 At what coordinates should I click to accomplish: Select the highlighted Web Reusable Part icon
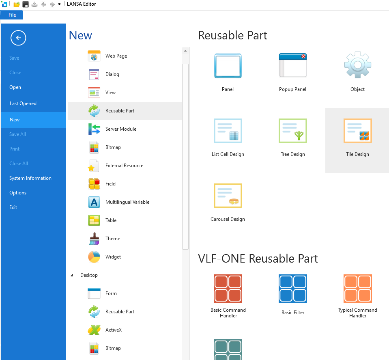(94, 111)
